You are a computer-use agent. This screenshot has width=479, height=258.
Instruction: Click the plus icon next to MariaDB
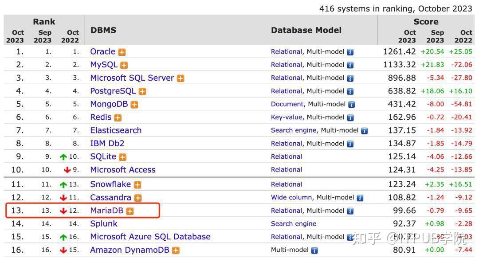130,211
